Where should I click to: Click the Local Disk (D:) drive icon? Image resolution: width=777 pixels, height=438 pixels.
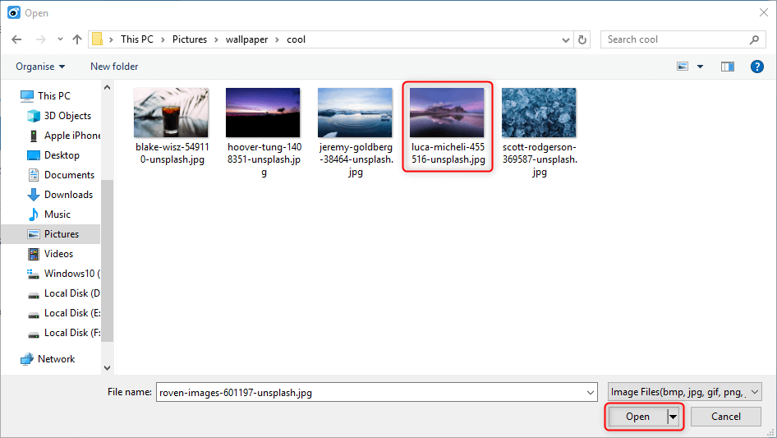pyautogui.click(x=33, y=295)
